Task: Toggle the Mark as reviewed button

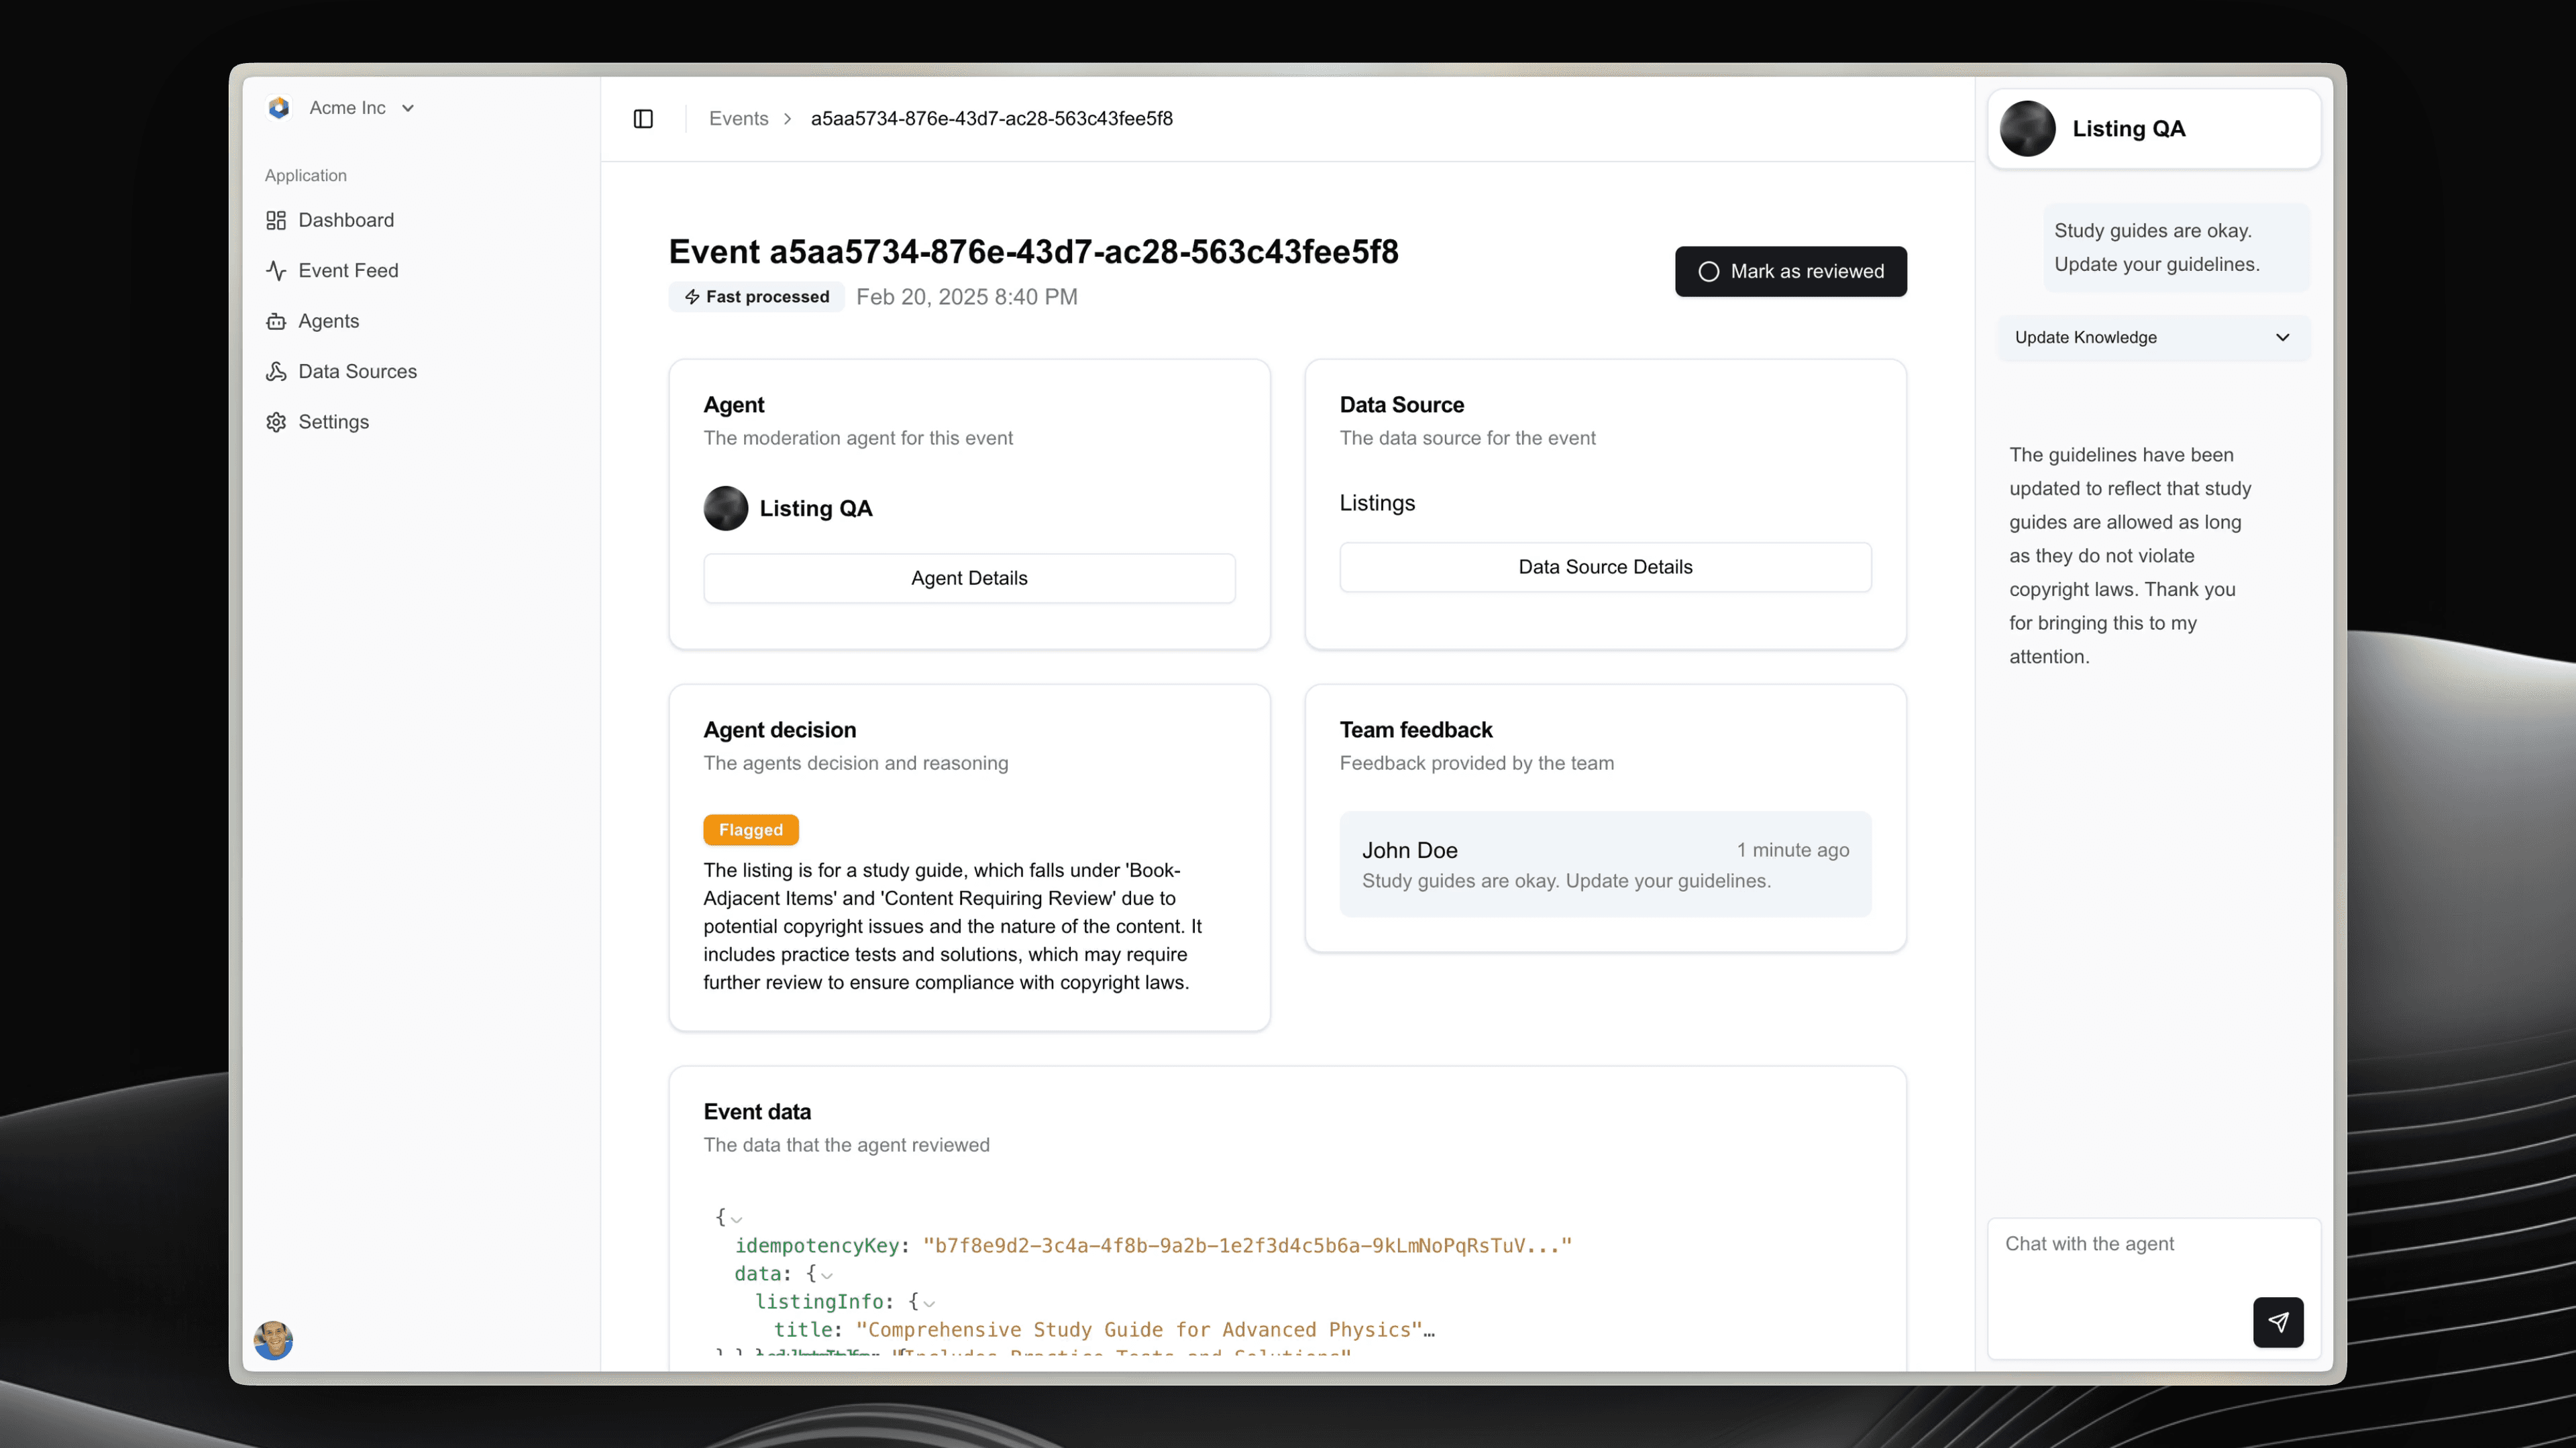Action: tap(1790, 271)
